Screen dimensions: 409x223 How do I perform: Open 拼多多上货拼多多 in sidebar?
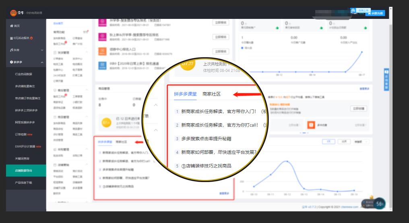click(26, 110)
